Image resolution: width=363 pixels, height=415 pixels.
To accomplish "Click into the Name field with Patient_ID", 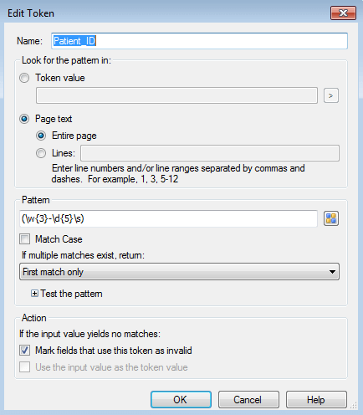I will click(199, 41).
